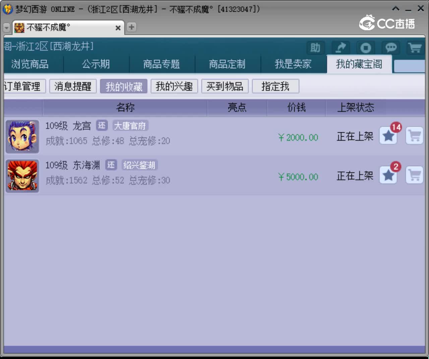Click price ￥5000.00
This screenshot has height=359, width=429.
tap(298, 177)
